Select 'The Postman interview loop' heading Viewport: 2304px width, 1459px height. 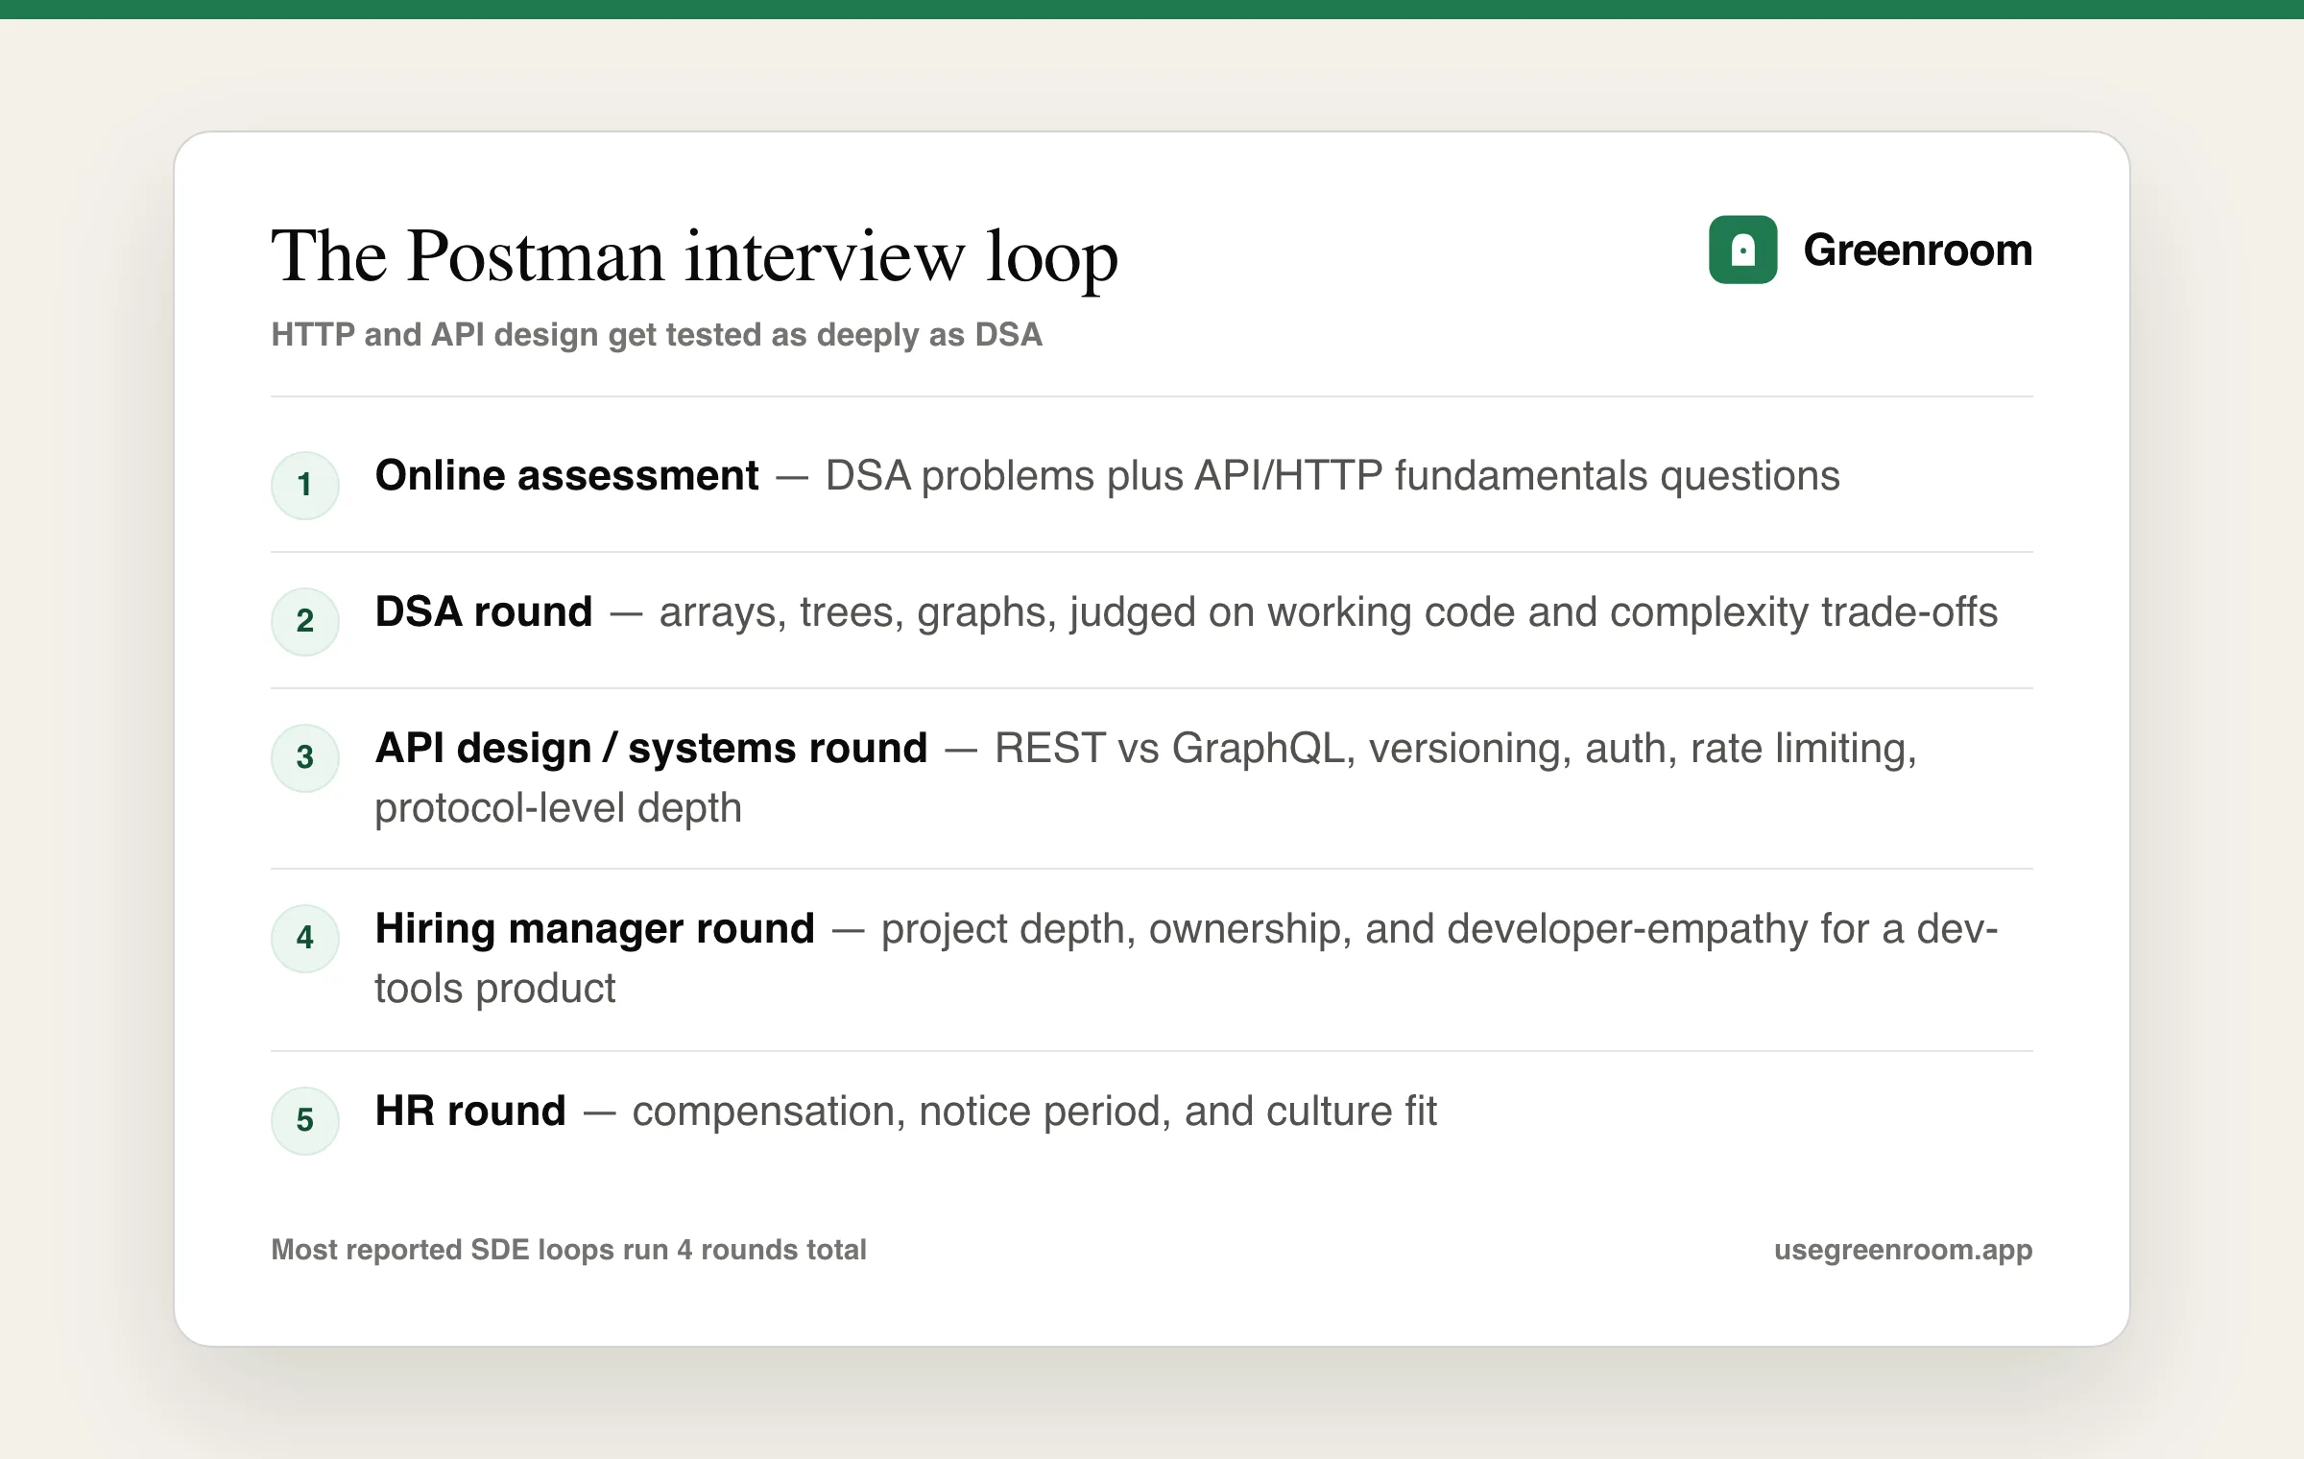pyautogui.click(x=694, y=256)
